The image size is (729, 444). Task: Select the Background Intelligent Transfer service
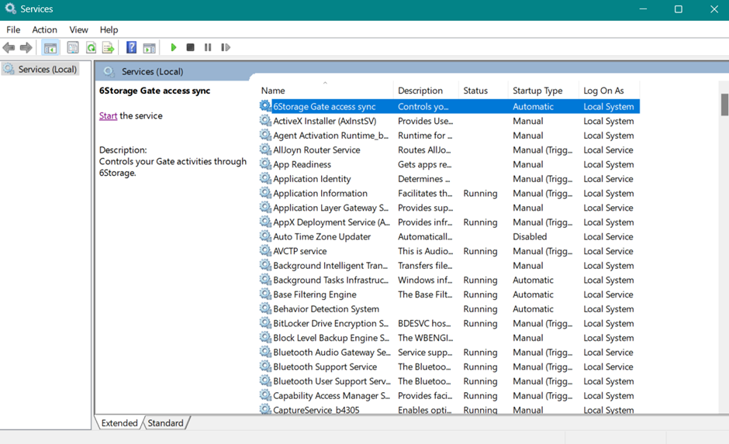click(x=449, y=265)
